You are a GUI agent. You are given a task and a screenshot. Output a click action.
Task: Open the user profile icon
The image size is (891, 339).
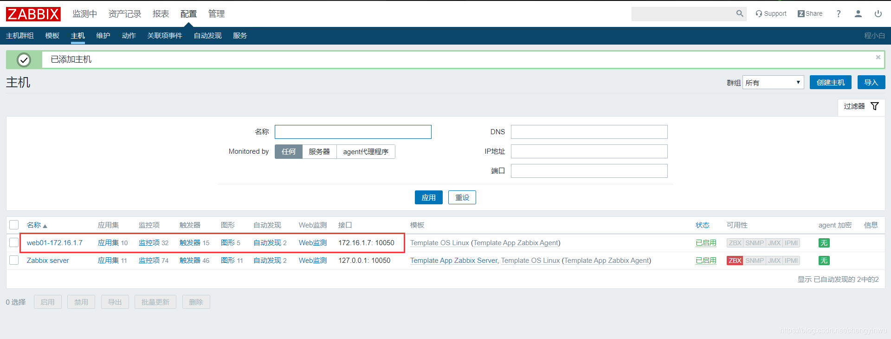pyautogui.click(x=858, y=13)
